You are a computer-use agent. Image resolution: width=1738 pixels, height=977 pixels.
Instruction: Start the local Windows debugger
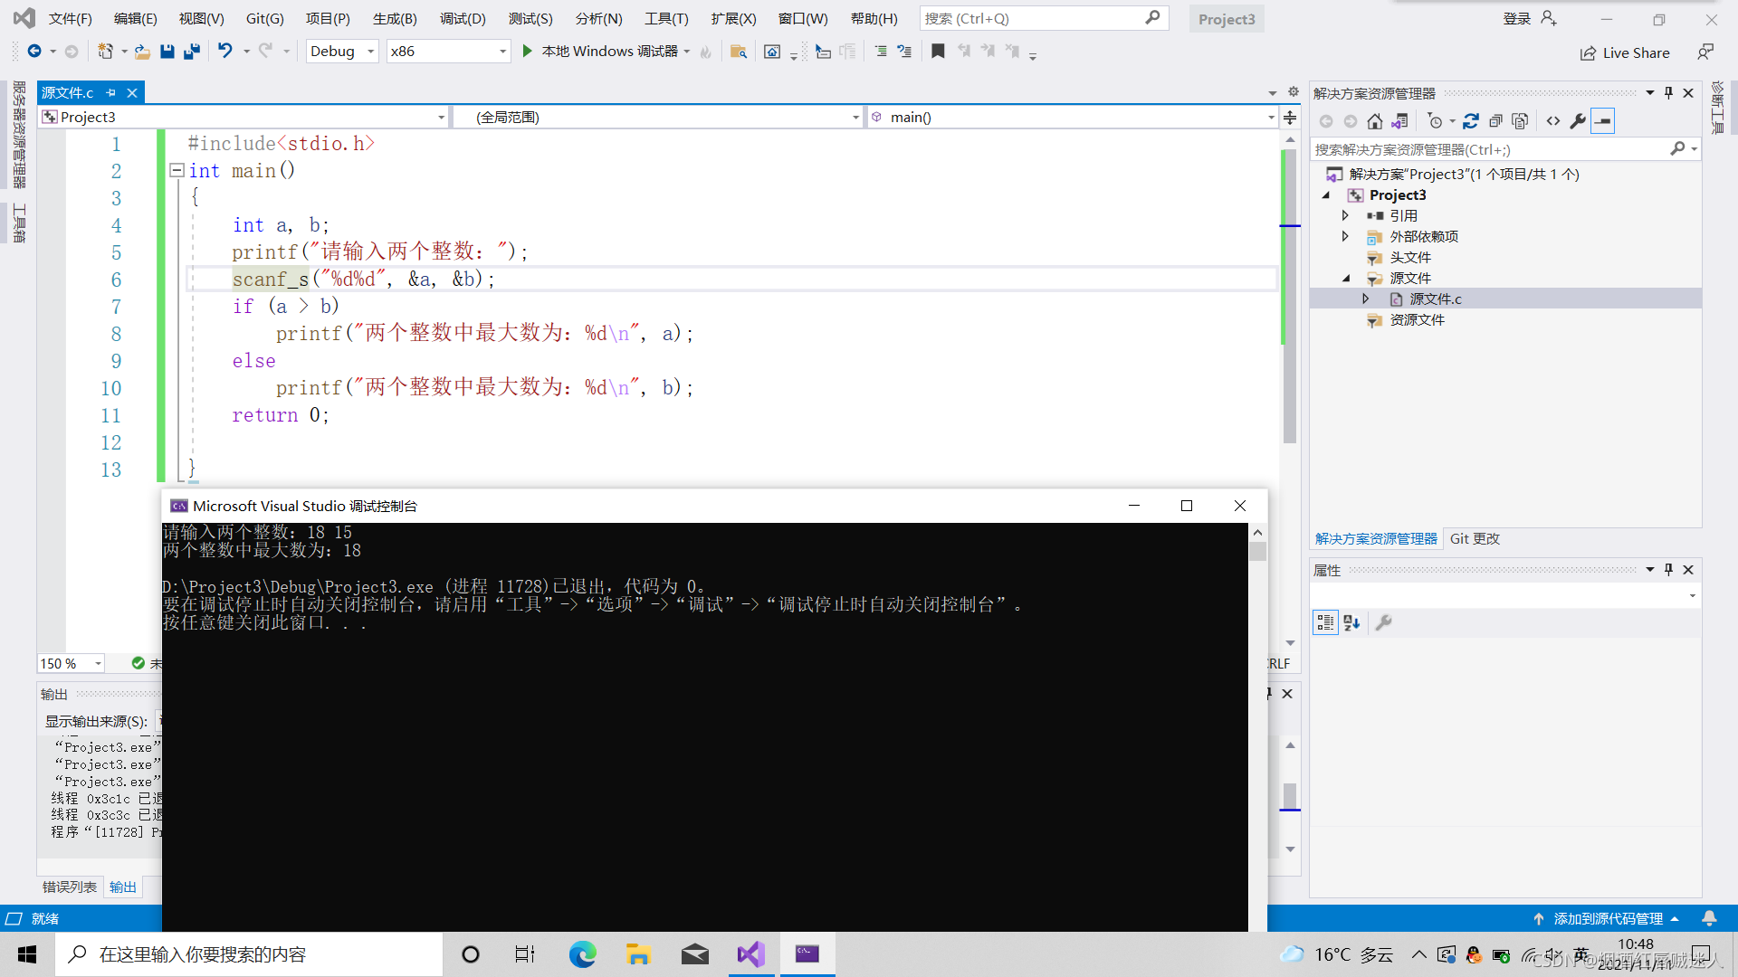[x=528, y=52]
